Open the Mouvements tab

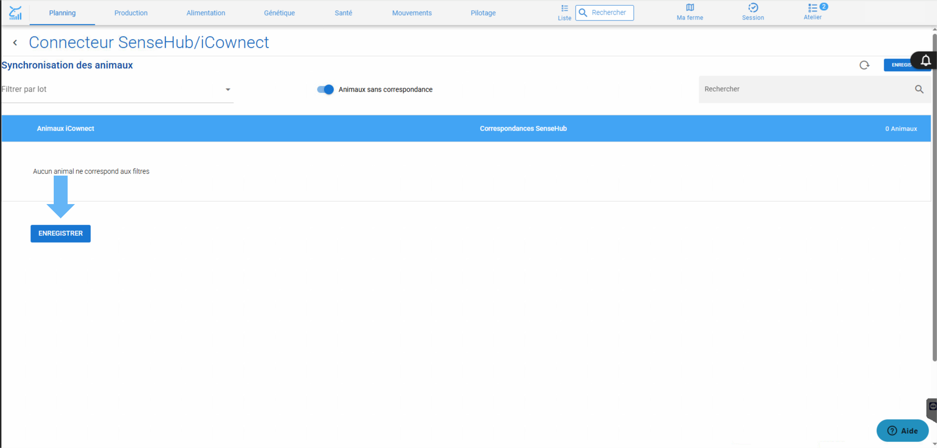point(412,13)
